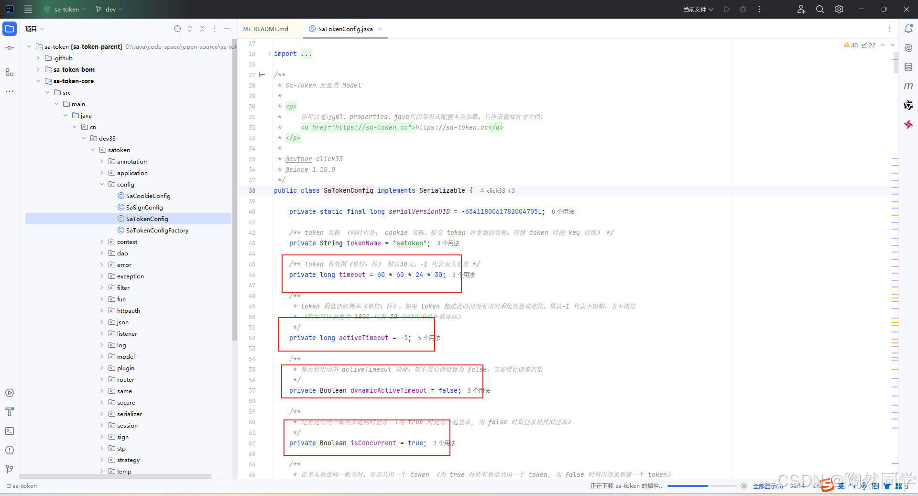918x496 pixels.
Task: Open the AI Assistant spiral icon
Action: pyautogui.click(x=908, y=48)
